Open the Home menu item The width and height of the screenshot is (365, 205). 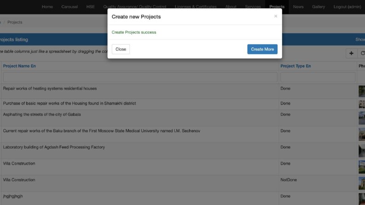[x=47, y=7]
